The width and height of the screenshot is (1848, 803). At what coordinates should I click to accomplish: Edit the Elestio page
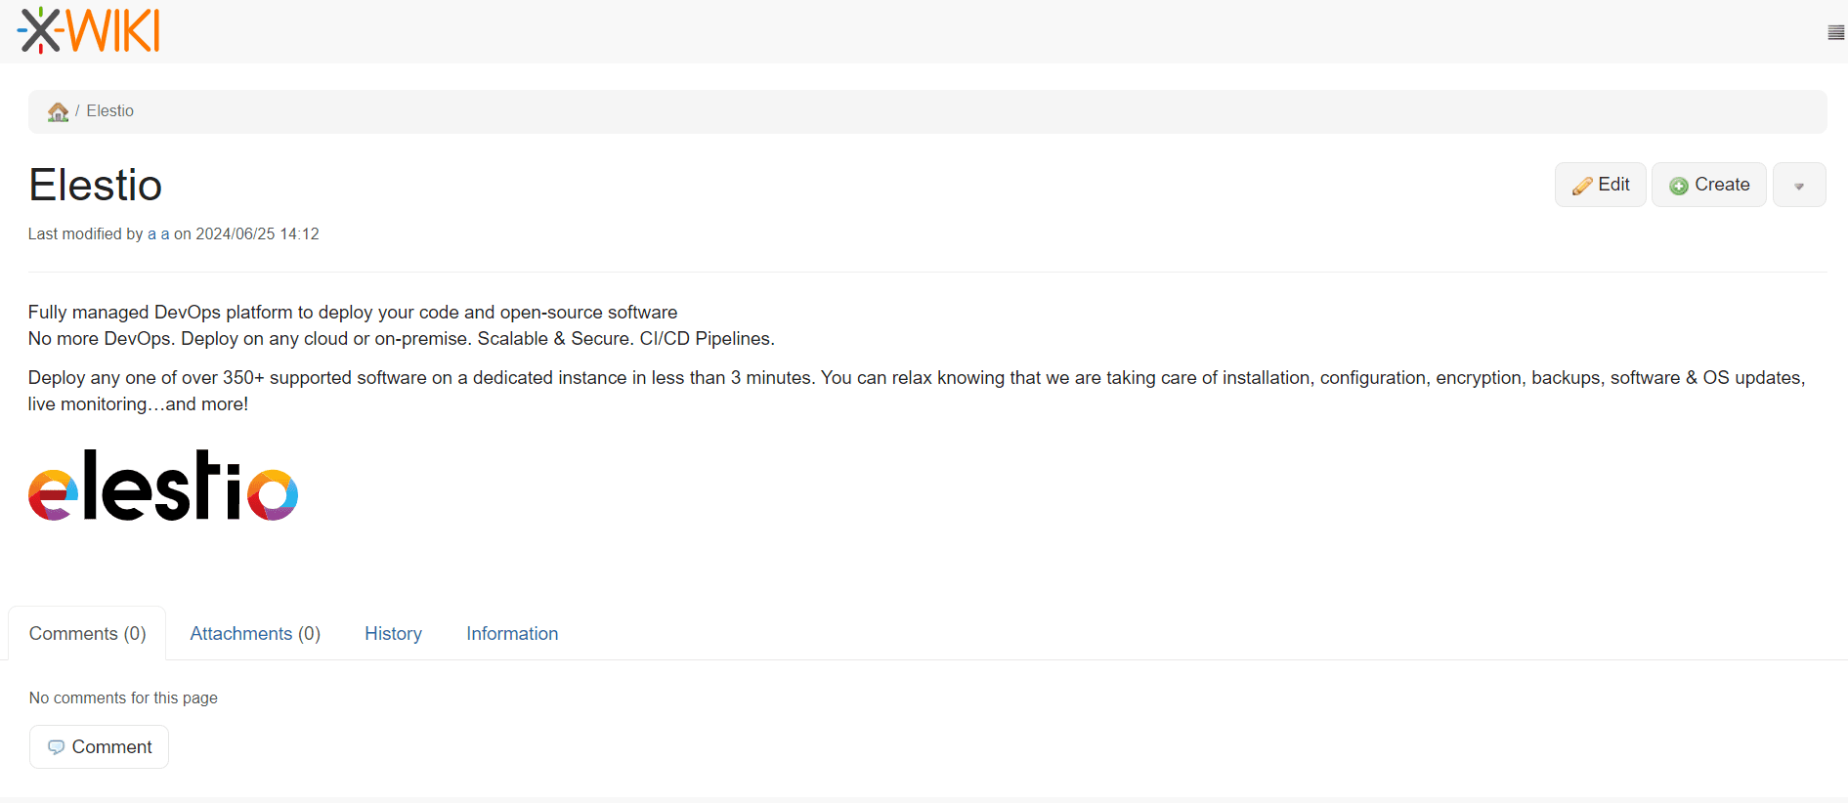1600,185
